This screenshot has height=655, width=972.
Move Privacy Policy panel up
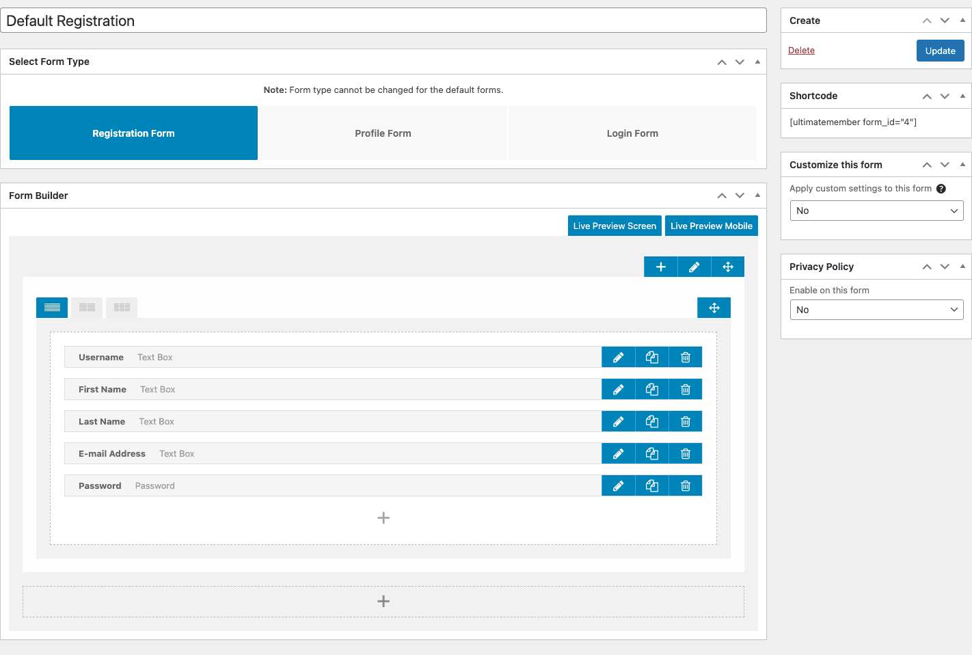[927, 267]
